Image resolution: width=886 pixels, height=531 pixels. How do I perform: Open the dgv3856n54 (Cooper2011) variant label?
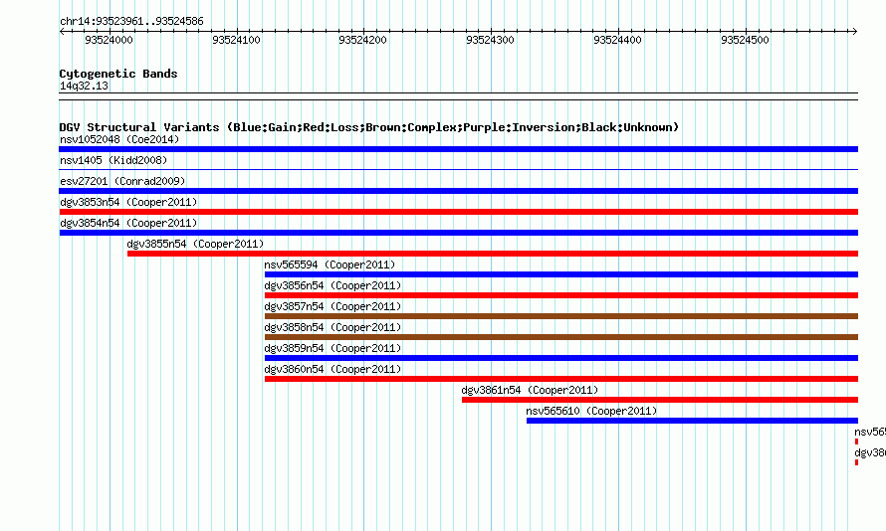[x=332, y=285]
